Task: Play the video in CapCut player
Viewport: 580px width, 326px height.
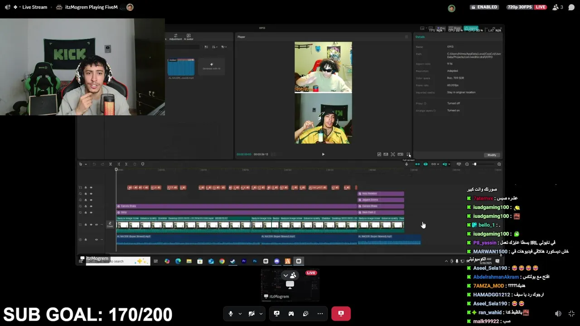Action: (x=323, y=154)
